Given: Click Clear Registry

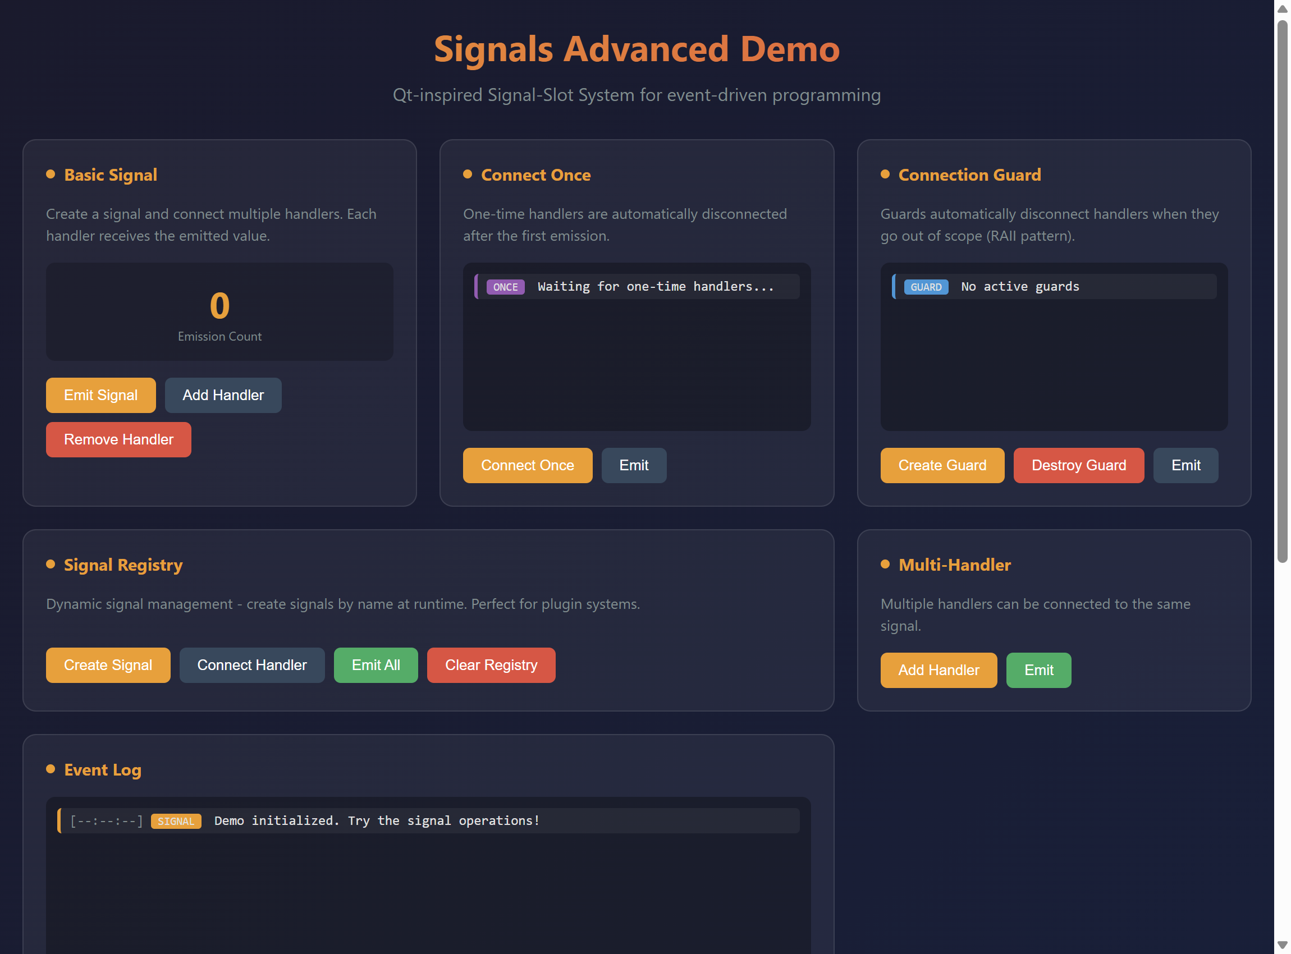Looking at the screenshot, I should pyautogui.click(x=491, y=664).
